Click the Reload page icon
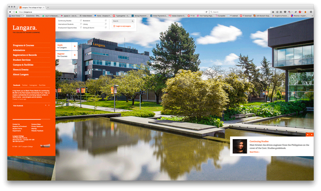 pos(206,12)
